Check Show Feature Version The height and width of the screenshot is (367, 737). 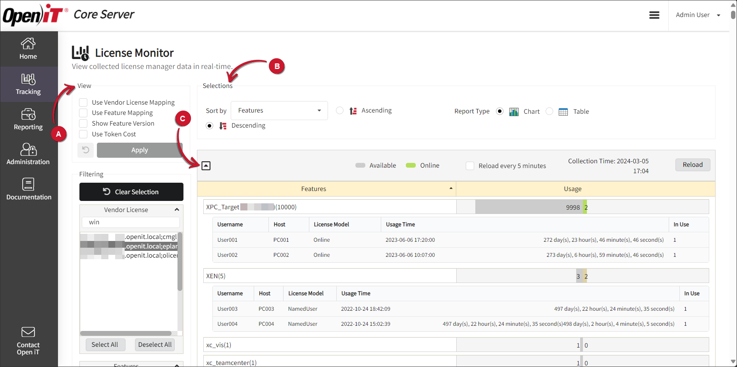point(83,123)
